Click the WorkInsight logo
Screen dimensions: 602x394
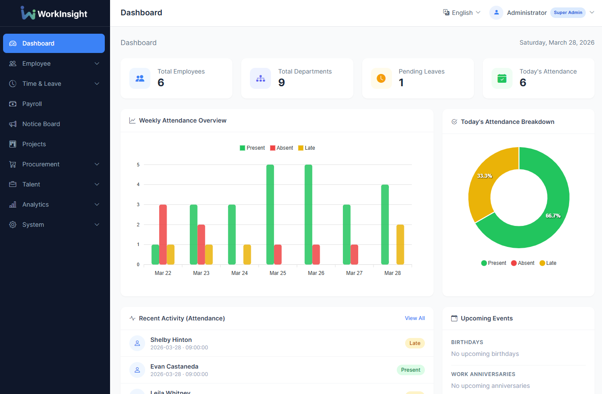54,13
